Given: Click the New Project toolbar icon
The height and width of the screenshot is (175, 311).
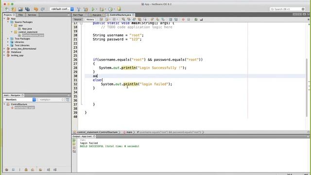Looking at the screenshot, I should 14,9.
